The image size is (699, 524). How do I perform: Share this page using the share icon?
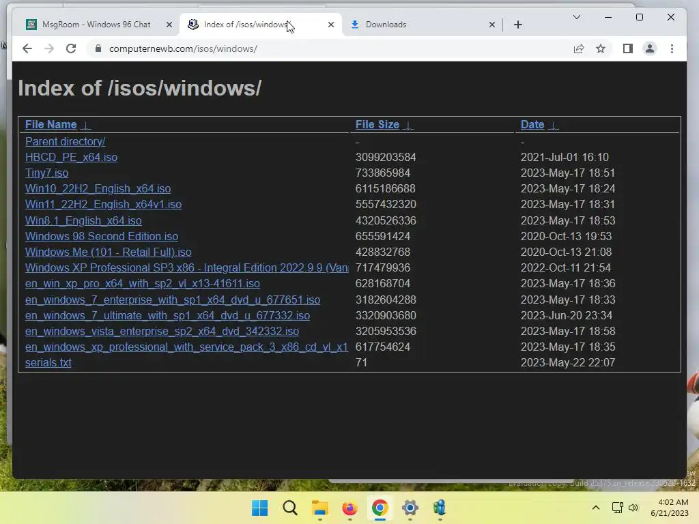click(579, 48)
